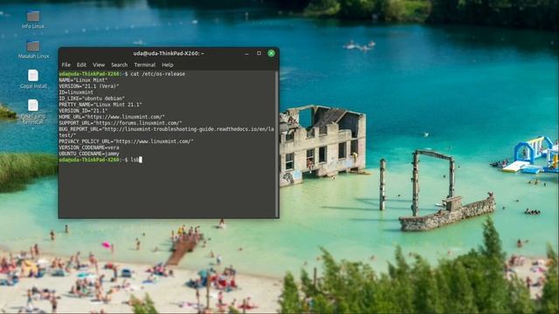Click the NAME="Linux Mint" output line
559x314 pixels.
pos(83,80)
